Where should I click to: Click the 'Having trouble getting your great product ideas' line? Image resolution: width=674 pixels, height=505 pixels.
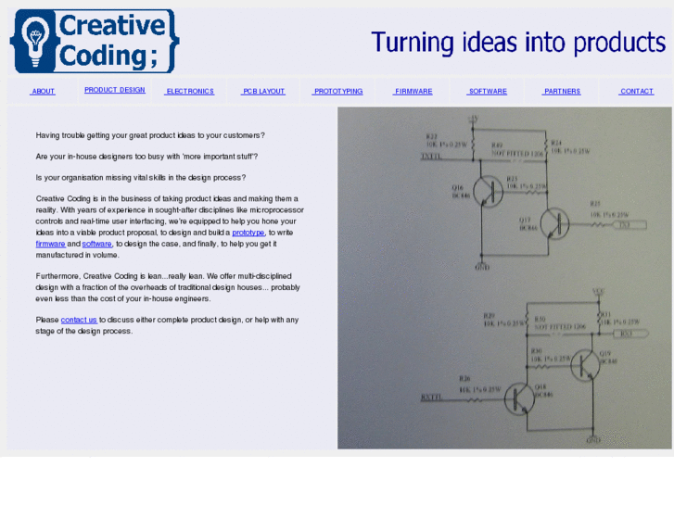coord(150,135)
